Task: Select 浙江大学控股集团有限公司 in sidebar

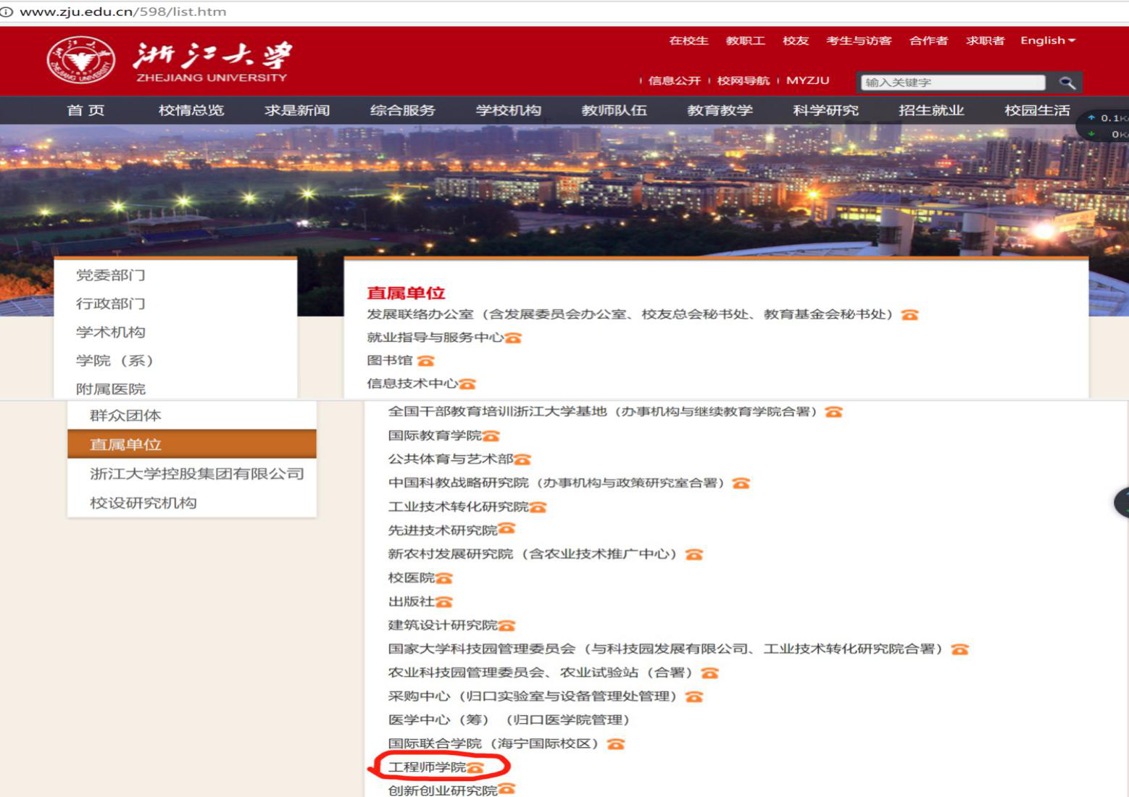Action: point(197,474)
